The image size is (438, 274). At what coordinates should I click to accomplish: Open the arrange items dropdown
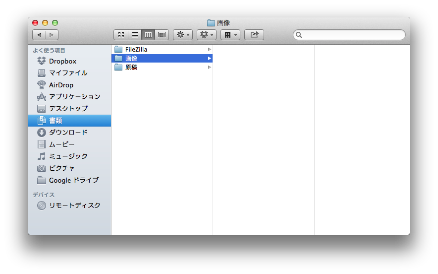(230, 35)
